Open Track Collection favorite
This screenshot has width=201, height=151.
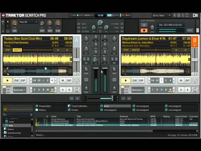tap(78, 106)
